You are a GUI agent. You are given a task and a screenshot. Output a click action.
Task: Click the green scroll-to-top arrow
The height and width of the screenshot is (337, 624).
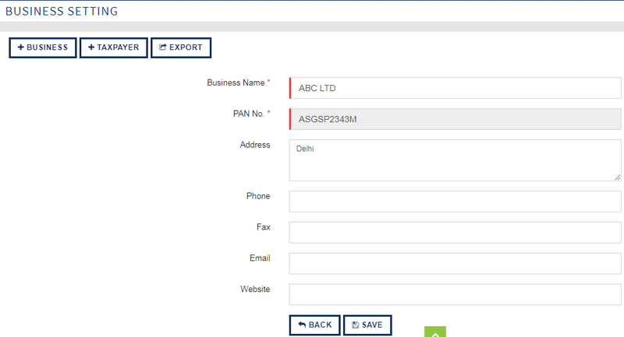point(435,332)
